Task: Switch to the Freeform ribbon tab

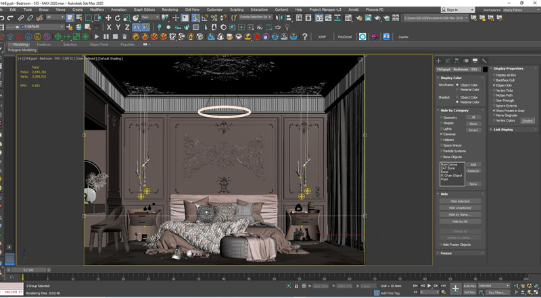Action: 43,44
